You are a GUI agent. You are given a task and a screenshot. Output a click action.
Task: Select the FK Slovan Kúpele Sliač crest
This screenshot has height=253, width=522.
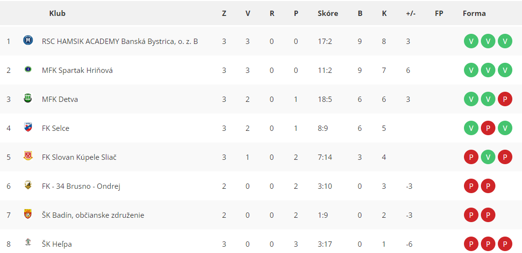(x=28, y=156)
